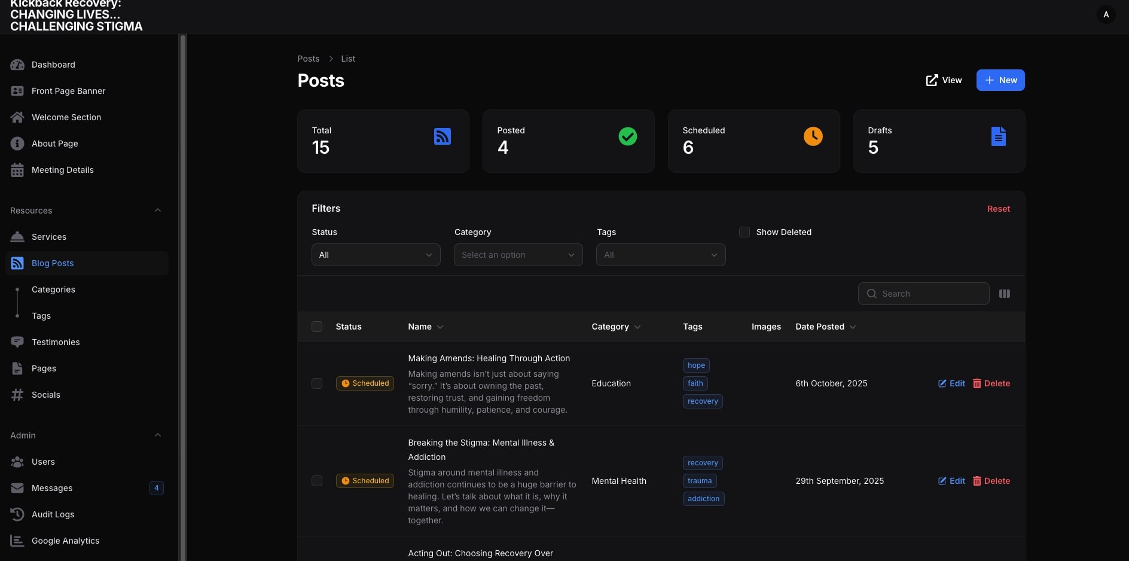This screenshot has height=561, width=1129.
Task: Open Google Analytics from Admin menu
Action: click(x=65, y=541)
